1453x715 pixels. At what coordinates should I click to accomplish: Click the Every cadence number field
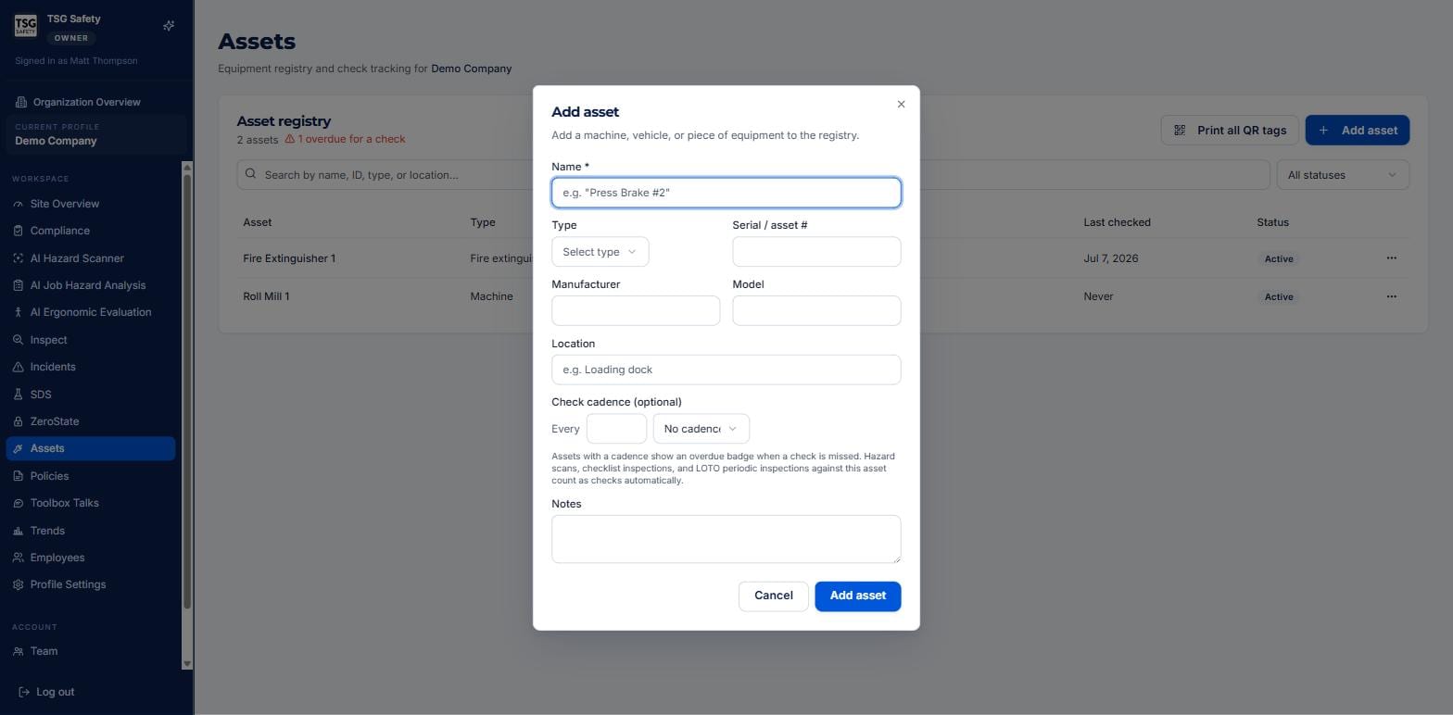tap(616, 429)
